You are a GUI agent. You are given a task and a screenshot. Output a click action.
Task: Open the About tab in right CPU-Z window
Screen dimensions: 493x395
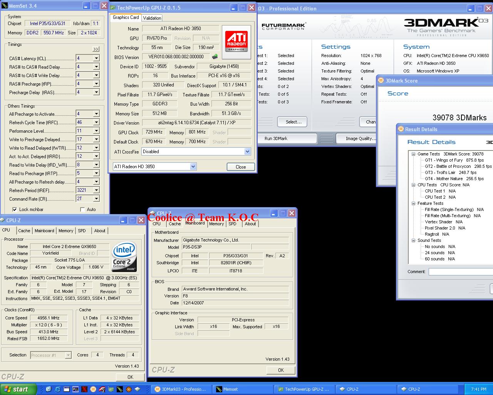(x=250, y=224)
